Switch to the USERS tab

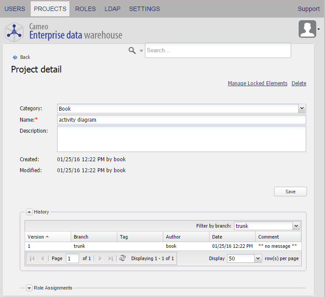pyautogui.click(x=14, y=9)
